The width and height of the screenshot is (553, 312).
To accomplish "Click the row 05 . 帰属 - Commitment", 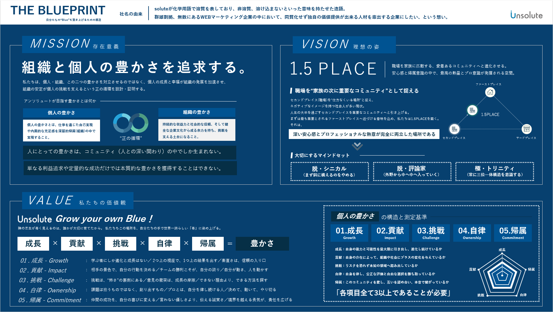I will pos(155,300).
